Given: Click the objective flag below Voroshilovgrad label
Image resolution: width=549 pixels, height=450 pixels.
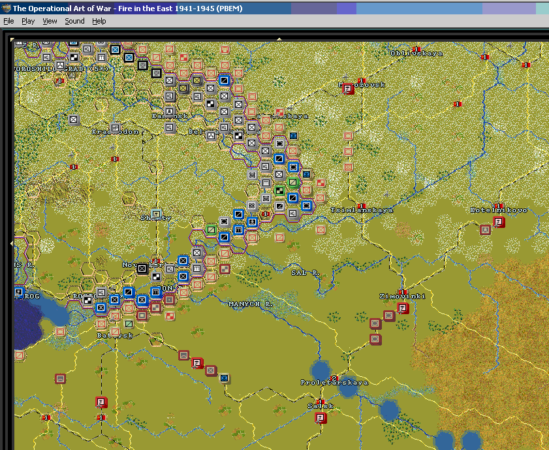Looking at the screenshot, I should 60,81.
